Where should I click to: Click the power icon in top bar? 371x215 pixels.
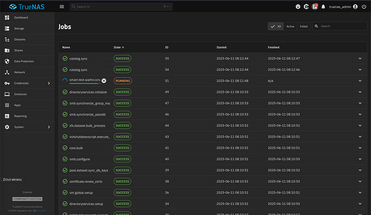[x=364, y=6]
